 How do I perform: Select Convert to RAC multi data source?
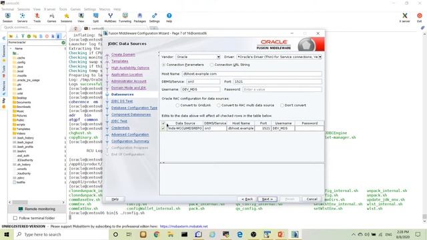pos(218,105)
